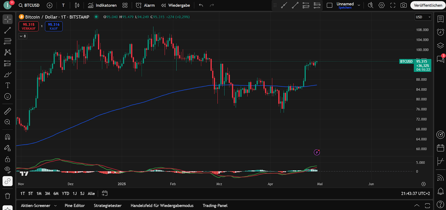The width and height of the screenshot is (446, 210).
Task: Select the Alle time range
Action: pos(91,193)
